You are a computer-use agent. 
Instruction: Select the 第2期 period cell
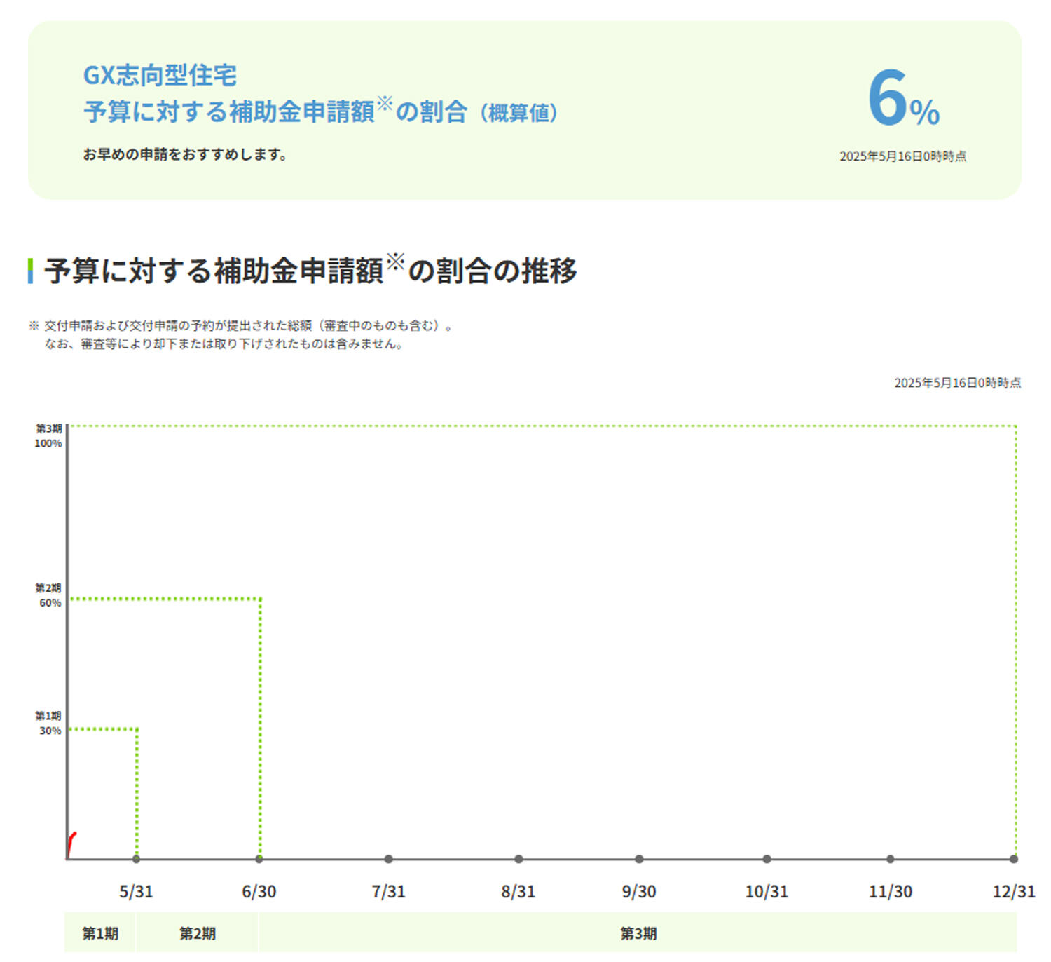[198, 933]
